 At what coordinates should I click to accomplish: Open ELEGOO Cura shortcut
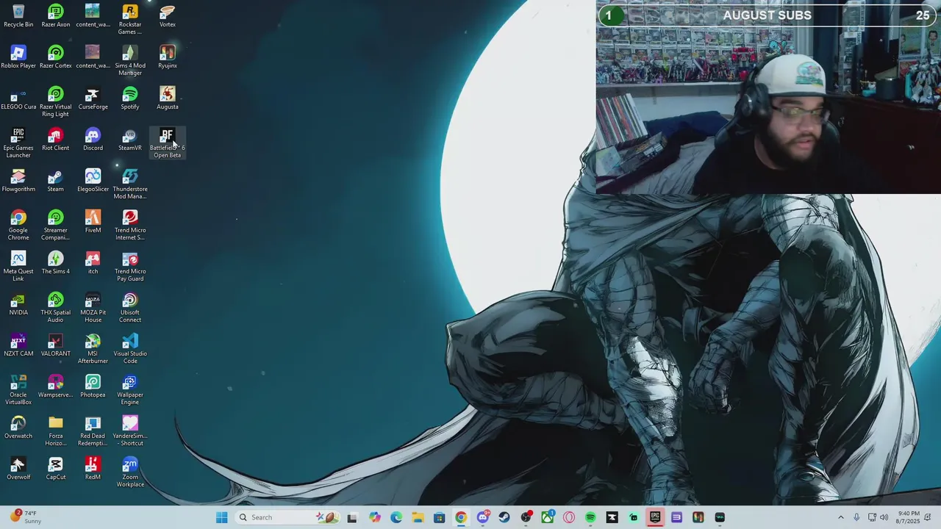[18, 98]
